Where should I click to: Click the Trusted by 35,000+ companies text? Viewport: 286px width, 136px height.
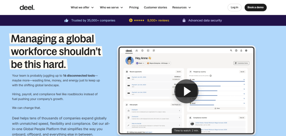[93, 21]
